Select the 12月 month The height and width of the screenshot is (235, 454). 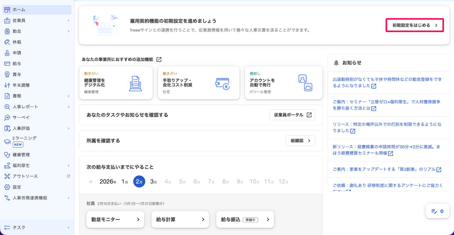point(283,182)
